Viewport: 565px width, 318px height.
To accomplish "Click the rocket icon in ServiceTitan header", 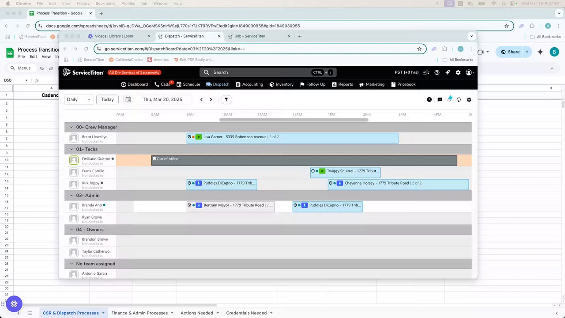I will tap(448, 72).
